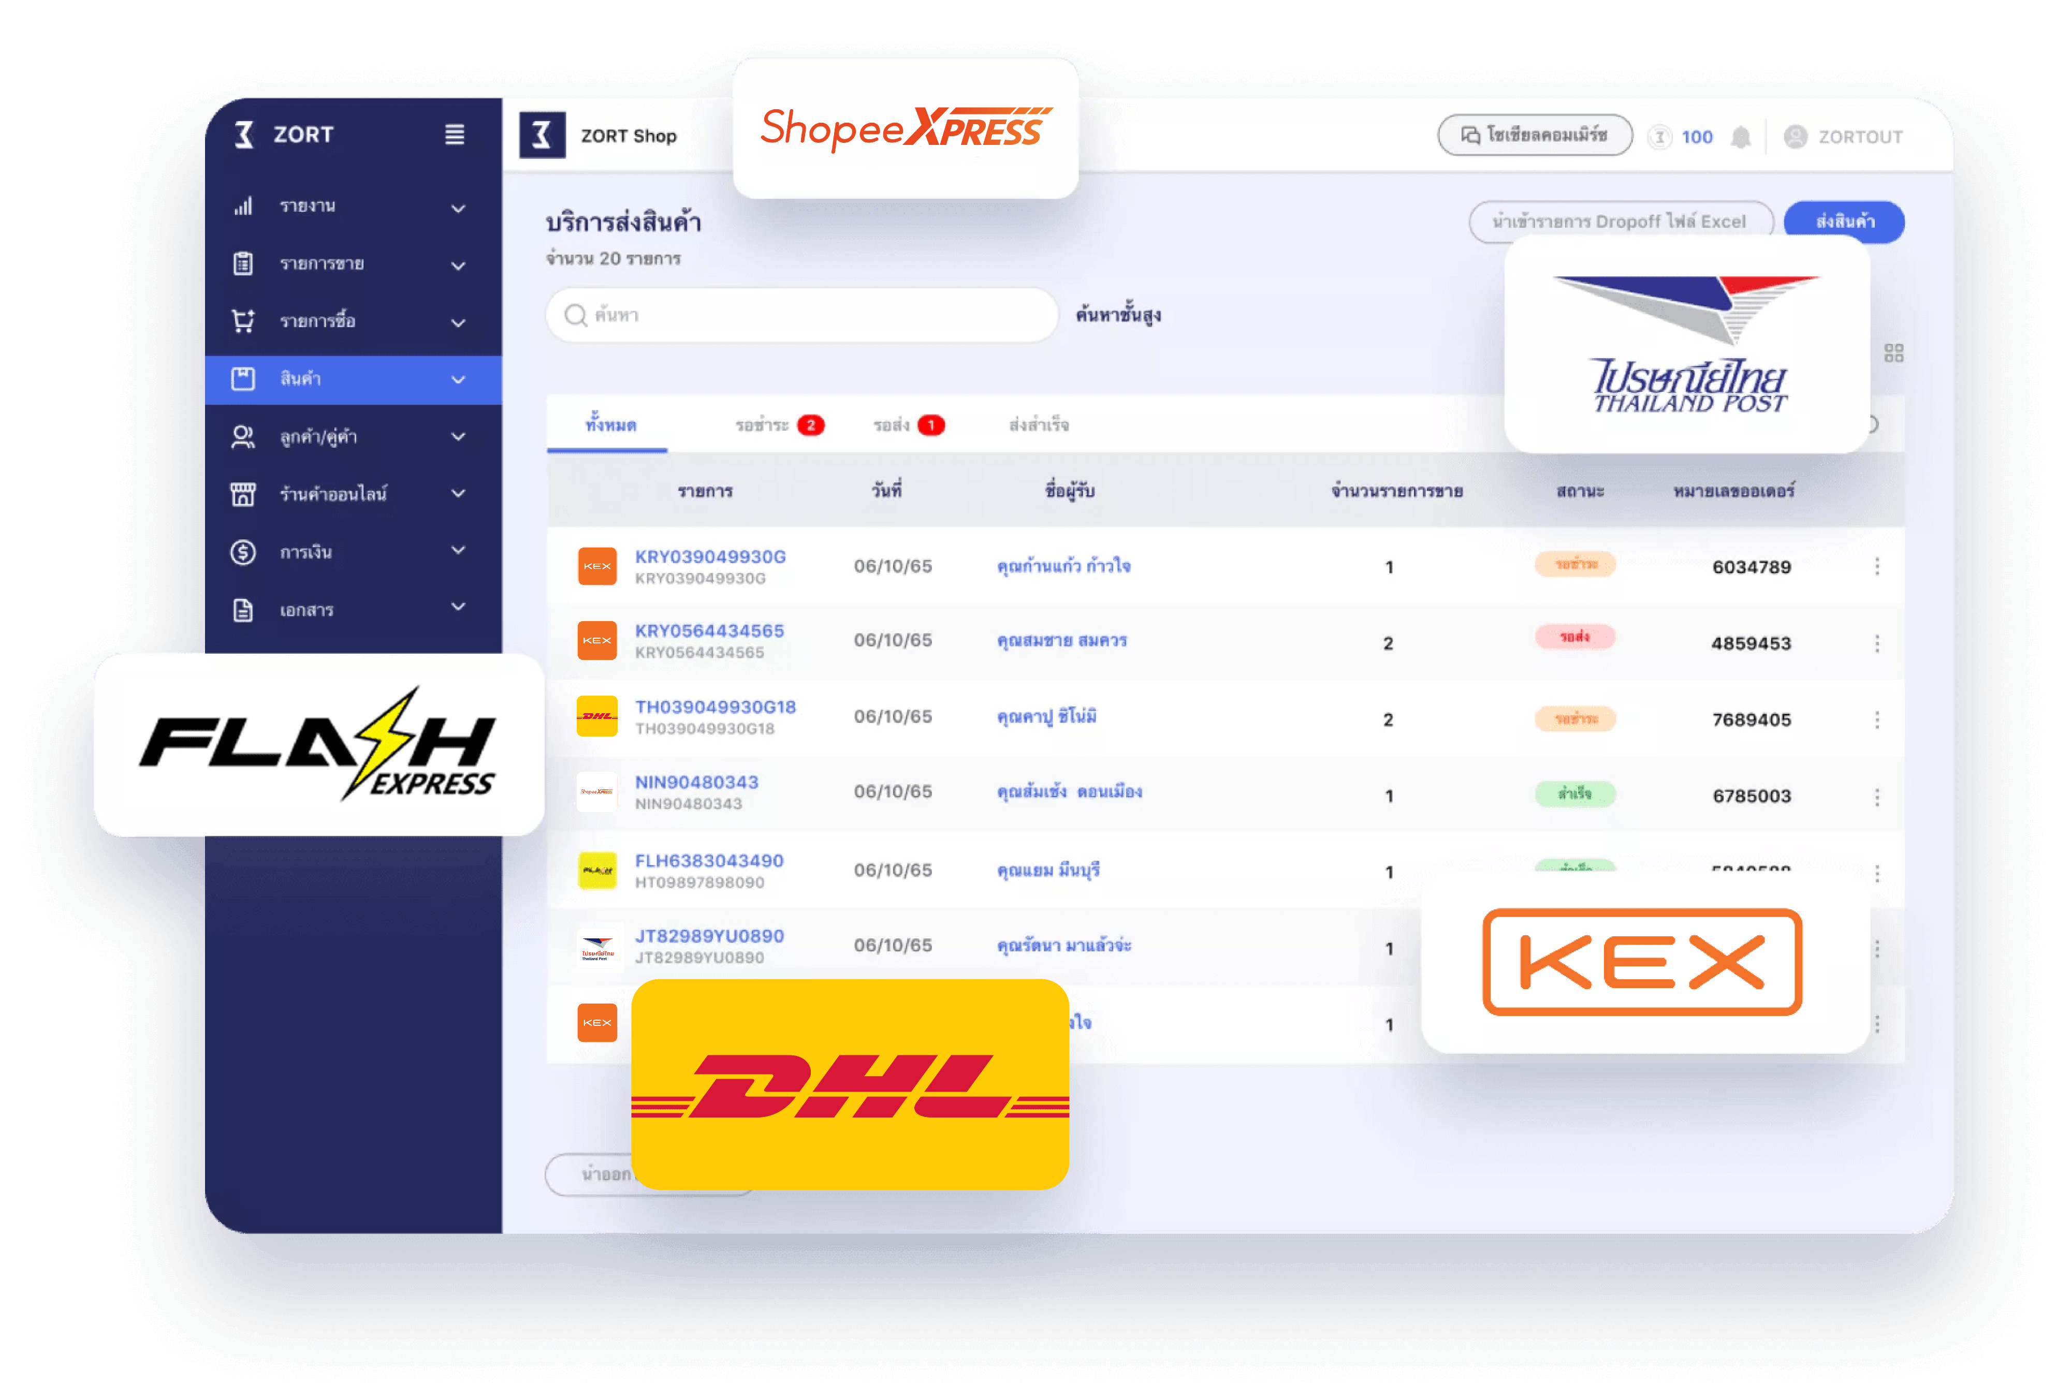The width and height of the screenshot is (2071, 1383).
Task: Open more options for order 7689405
Action: (x=1877, y=720)
